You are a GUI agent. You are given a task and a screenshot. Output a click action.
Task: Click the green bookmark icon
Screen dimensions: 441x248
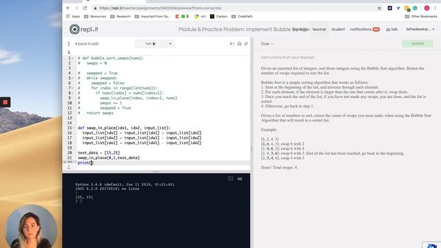point(183,17)
